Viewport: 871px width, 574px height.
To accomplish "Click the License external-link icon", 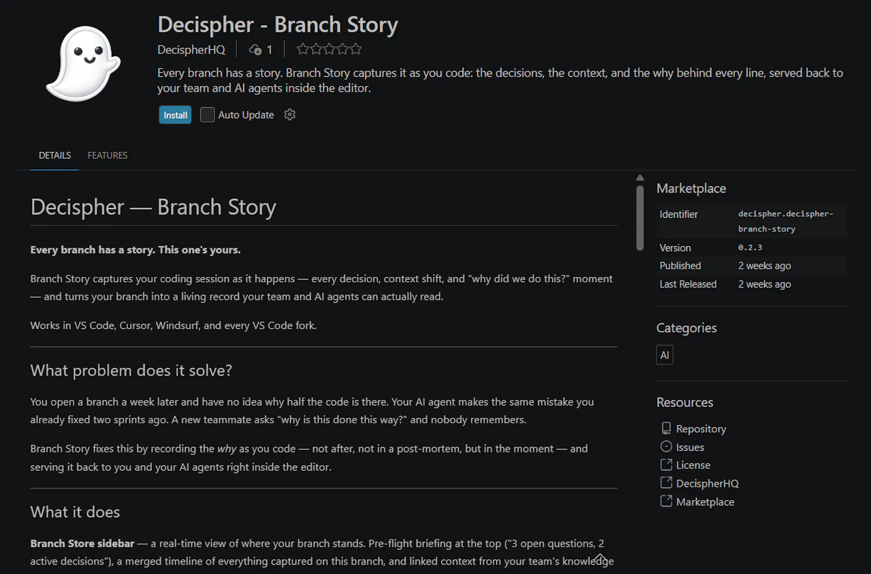I will (666, 465).
